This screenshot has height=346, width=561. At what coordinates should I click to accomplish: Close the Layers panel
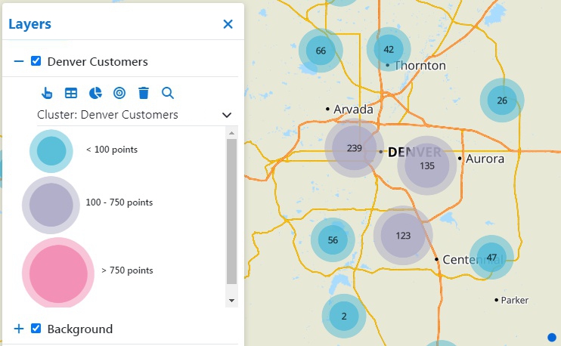point(228,24)
